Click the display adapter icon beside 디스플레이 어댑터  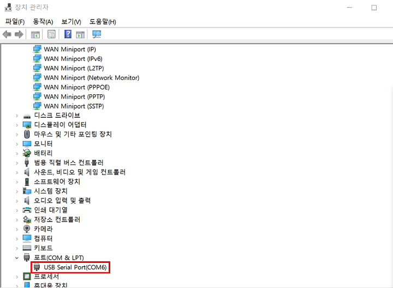27,125
